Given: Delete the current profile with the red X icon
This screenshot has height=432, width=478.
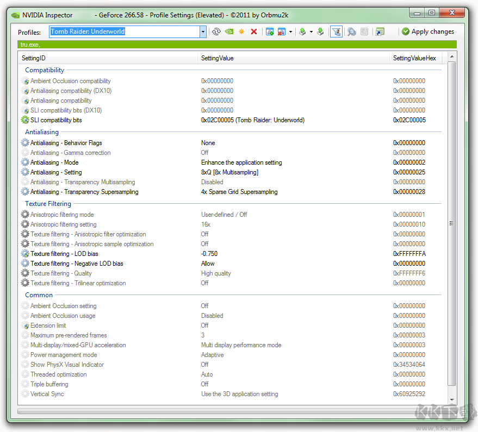Looking at the screenshot, I should click(x=253, y=32).
